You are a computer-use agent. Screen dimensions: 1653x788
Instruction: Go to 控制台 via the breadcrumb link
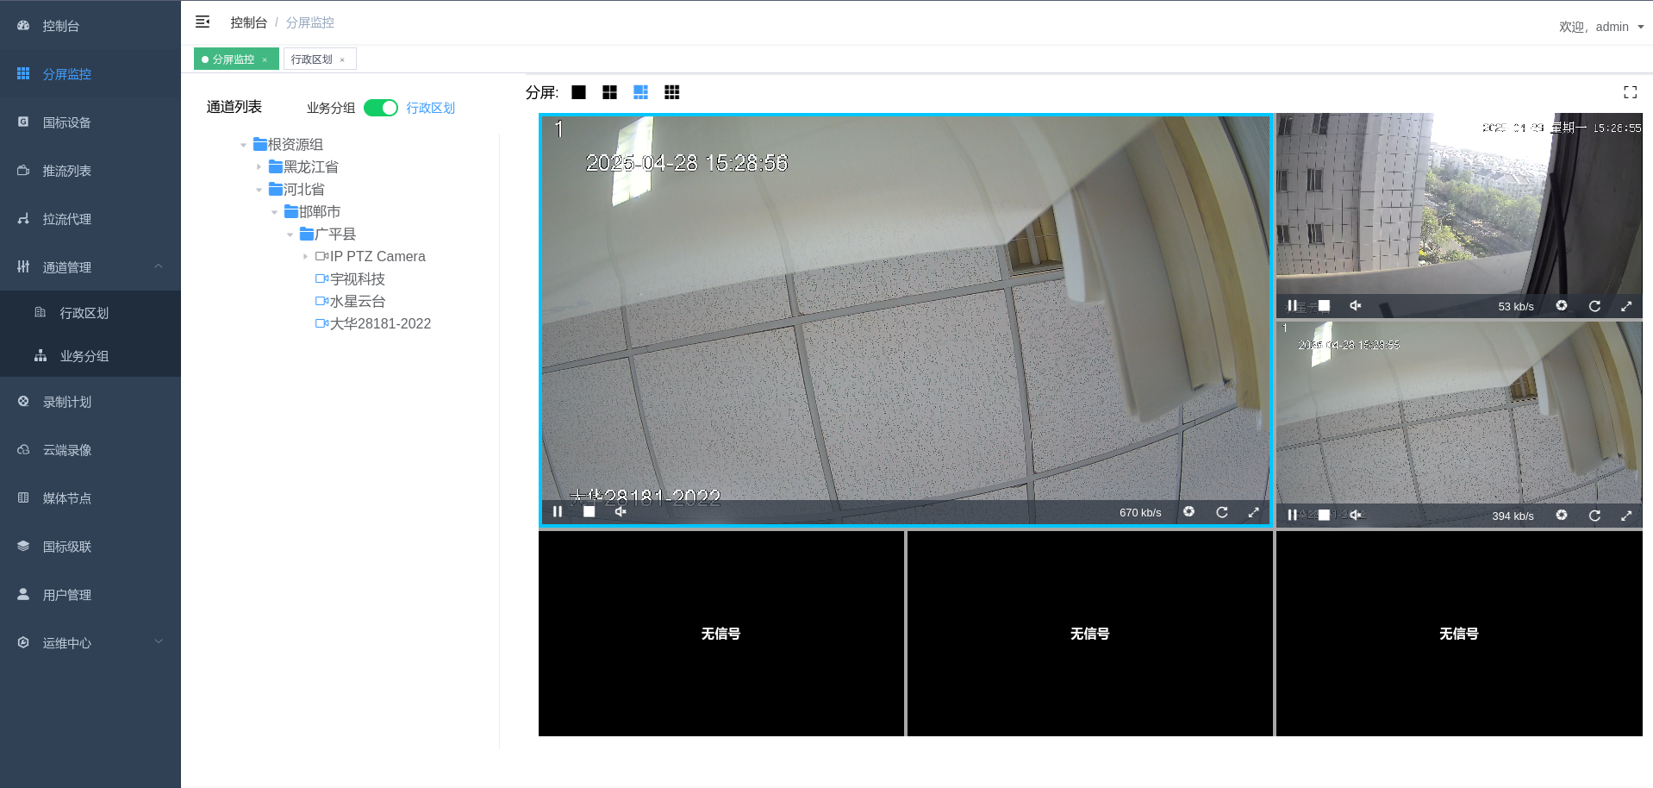click(248, 22)
